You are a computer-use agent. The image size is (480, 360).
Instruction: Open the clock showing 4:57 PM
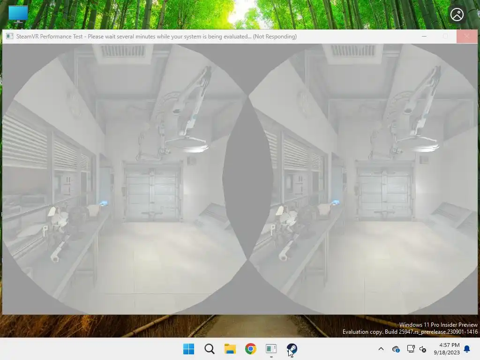click(447, 349)
